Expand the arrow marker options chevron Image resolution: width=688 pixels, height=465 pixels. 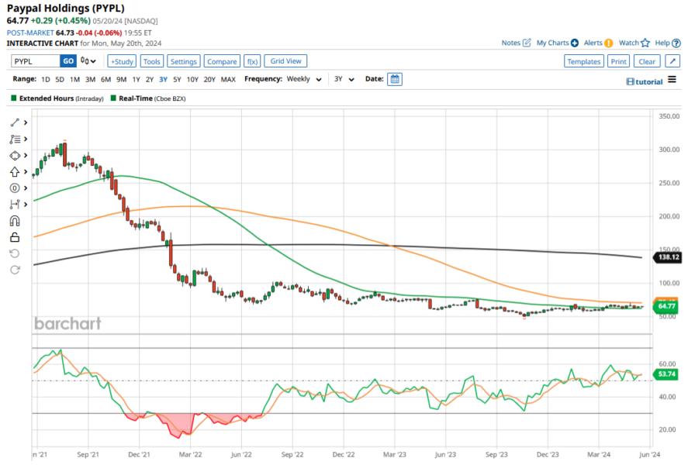pos(26,172)
